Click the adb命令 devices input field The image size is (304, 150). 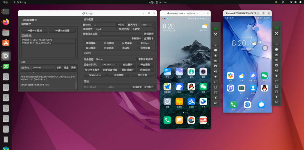click(44, 67)
